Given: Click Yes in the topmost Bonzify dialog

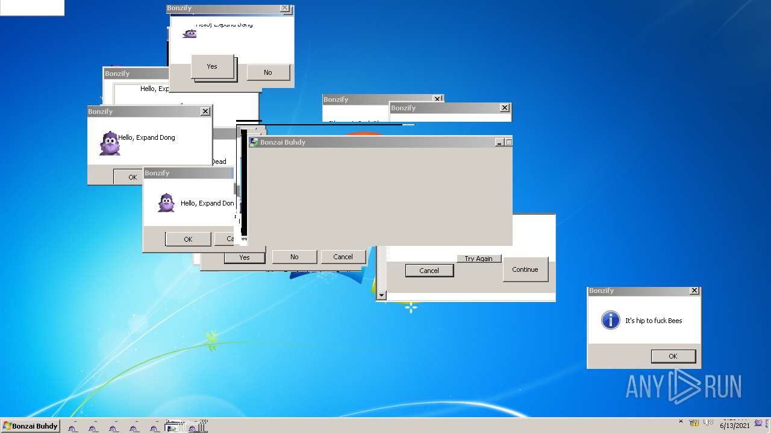Looking at the screenshot, I should tap(212, 66).
